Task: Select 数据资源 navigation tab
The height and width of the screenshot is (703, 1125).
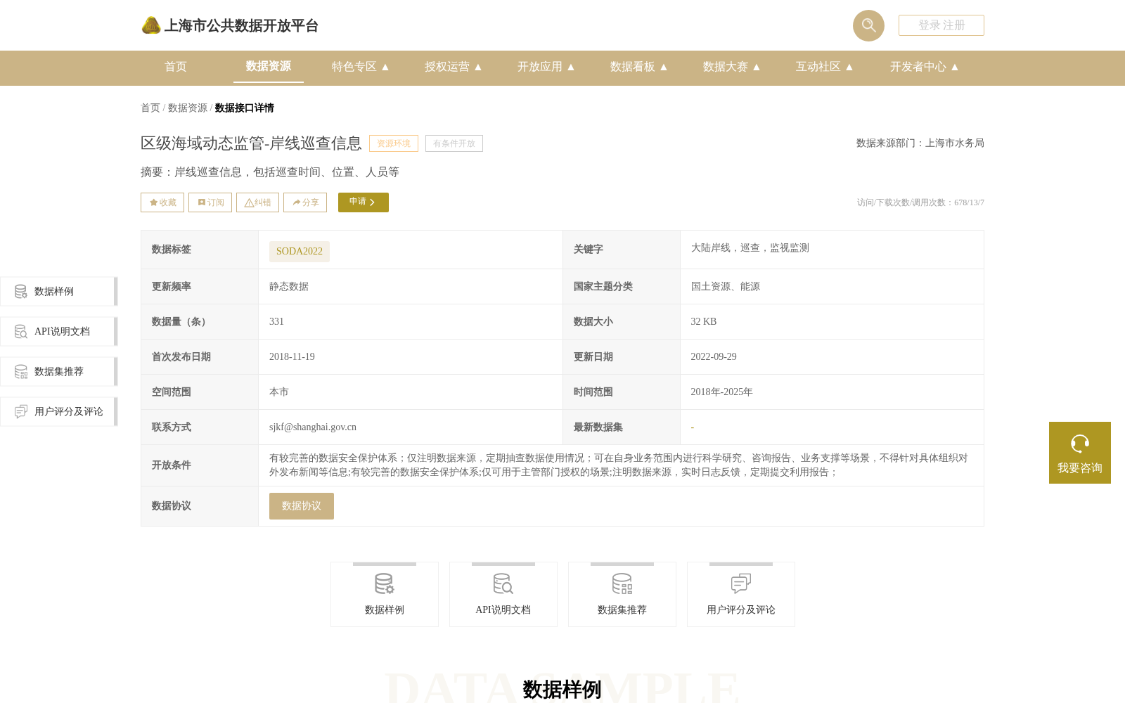Action: coord(269,66)
